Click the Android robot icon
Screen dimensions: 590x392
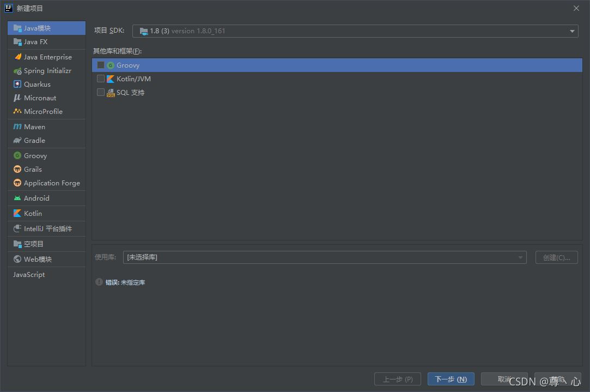[17, 198]
